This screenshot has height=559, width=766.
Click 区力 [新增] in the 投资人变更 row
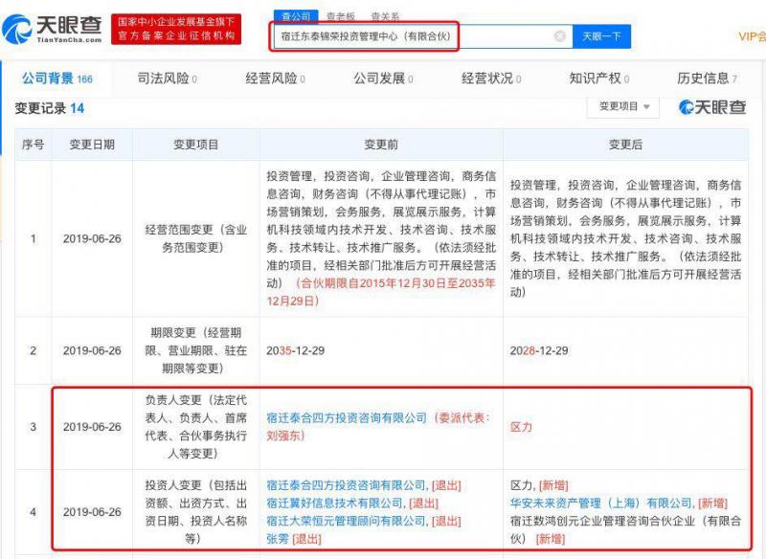539,485
